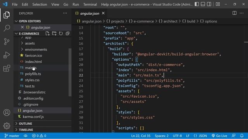Open the Selection menu
The image size is (248, 139).
pyautogui.click(x=40, y=4)
